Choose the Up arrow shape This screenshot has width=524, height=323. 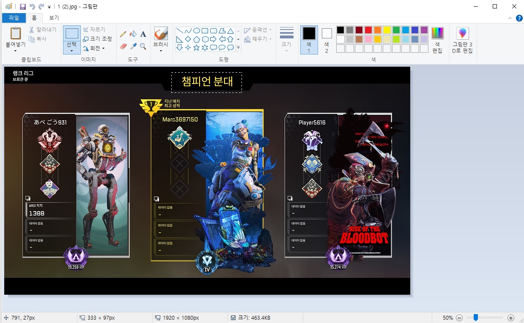(230, 39)
